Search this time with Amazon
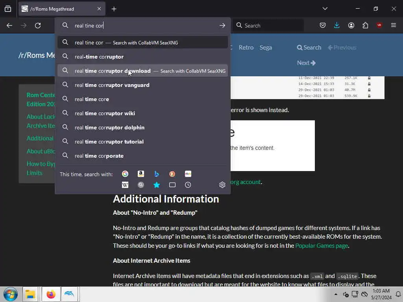Viewport: 403px width, 302px height. (x=140, y=174)
